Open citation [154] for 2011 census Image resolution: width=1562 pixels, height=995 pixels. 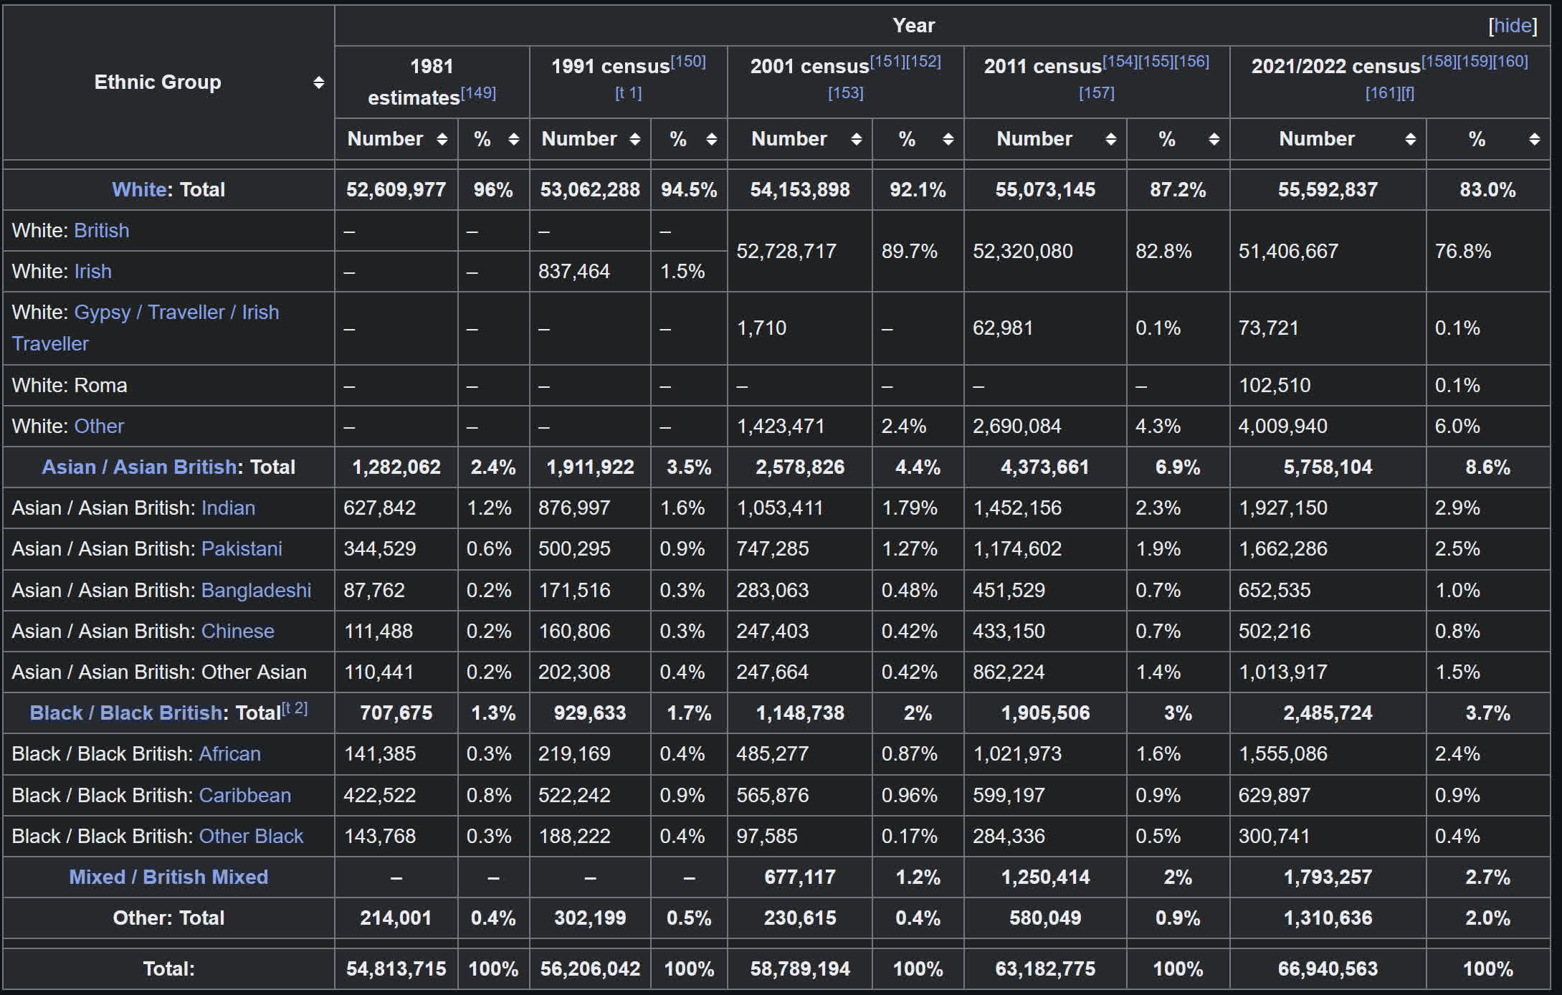click(1120, 61)
